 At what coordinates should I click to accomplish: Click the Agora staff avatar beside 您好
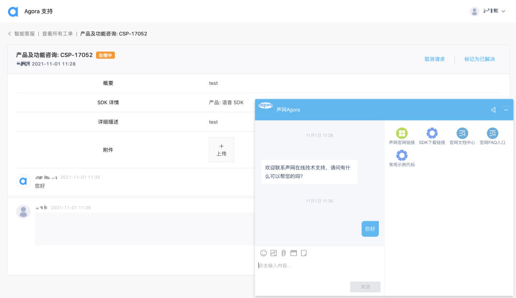coord(23,181)
